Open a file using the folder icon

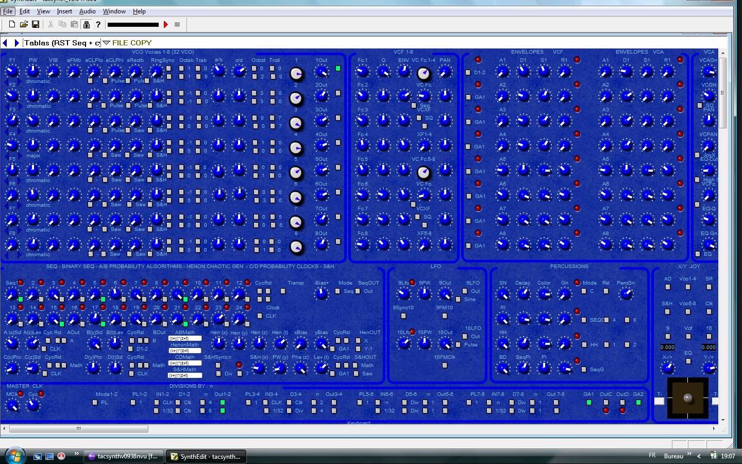click(23, 24)
